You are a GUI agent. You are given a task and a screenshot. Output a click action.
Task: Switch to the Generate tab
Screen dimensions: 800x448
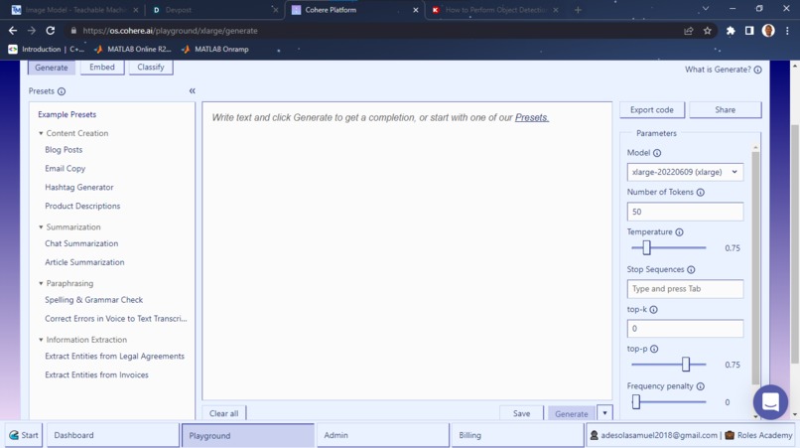tap(51, 68)
